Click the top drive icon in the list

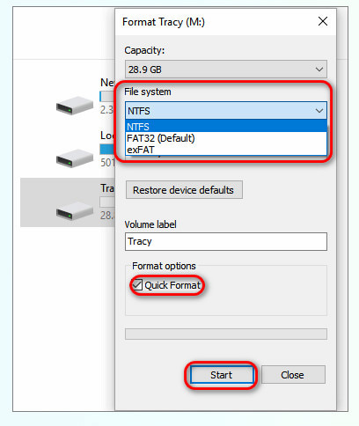point(75,106)
